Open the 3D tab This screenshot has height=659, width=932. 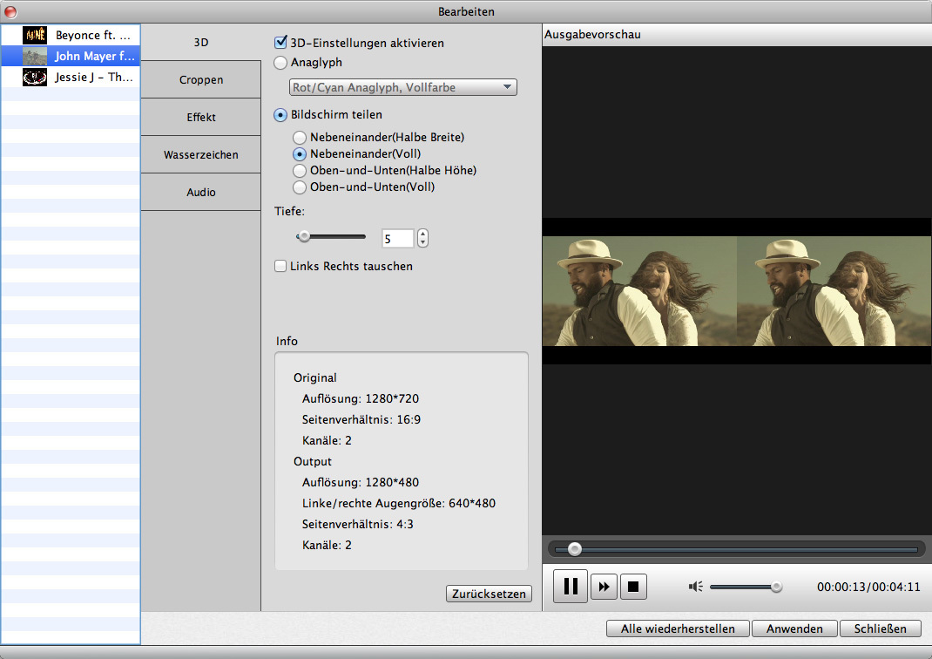[201, 42]
